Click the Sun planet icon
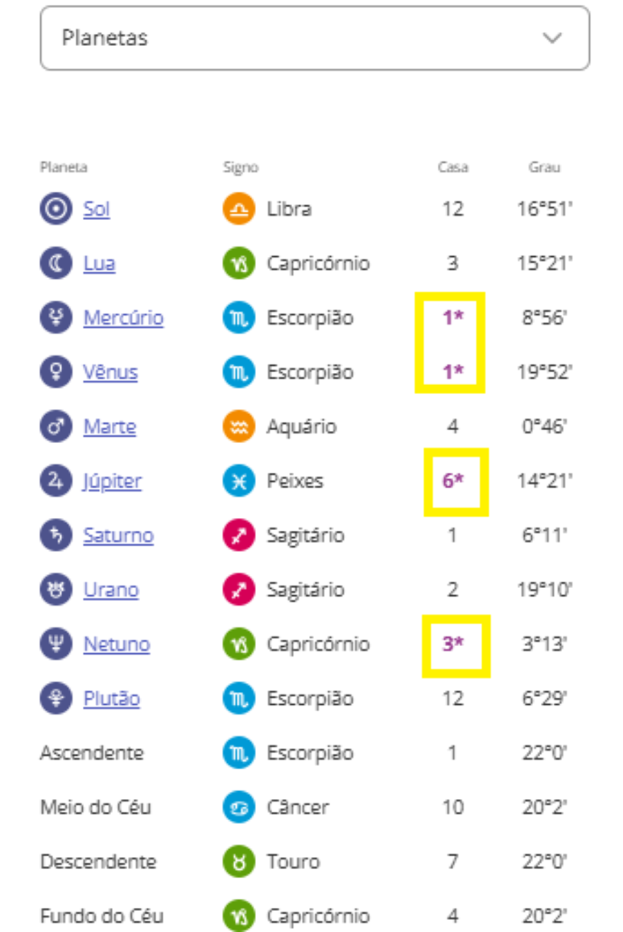 (56, 209)
